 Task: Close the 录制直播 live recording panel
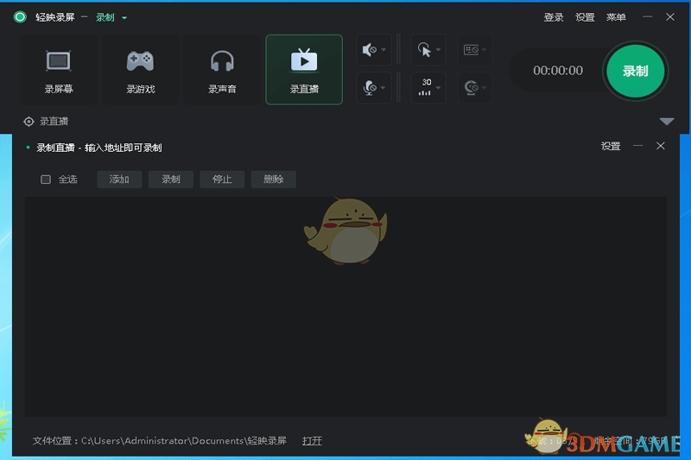pos(660,146)
